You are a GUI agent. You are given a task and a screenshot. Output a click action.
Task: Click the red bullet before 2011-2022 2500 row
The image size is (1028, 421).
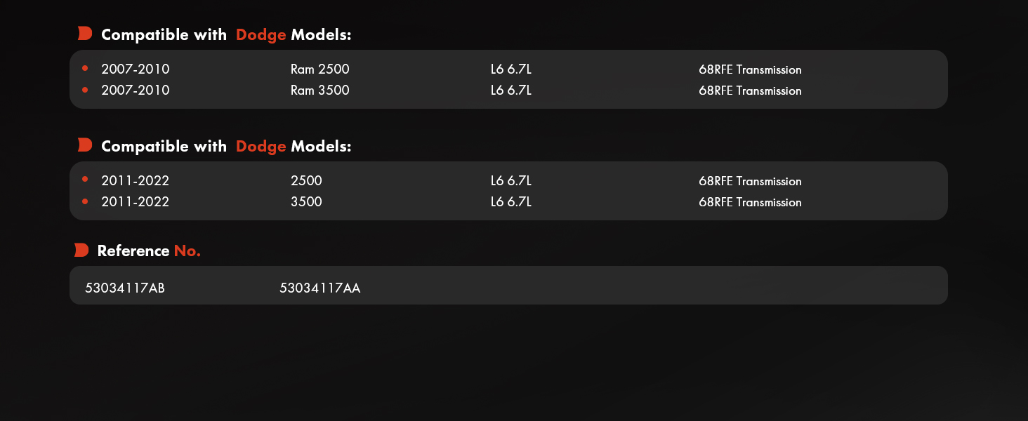click(85, 180)
